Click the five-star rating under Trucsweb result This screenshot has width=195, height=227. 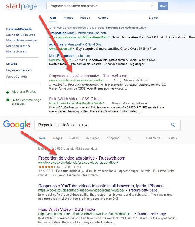point(46,167)
